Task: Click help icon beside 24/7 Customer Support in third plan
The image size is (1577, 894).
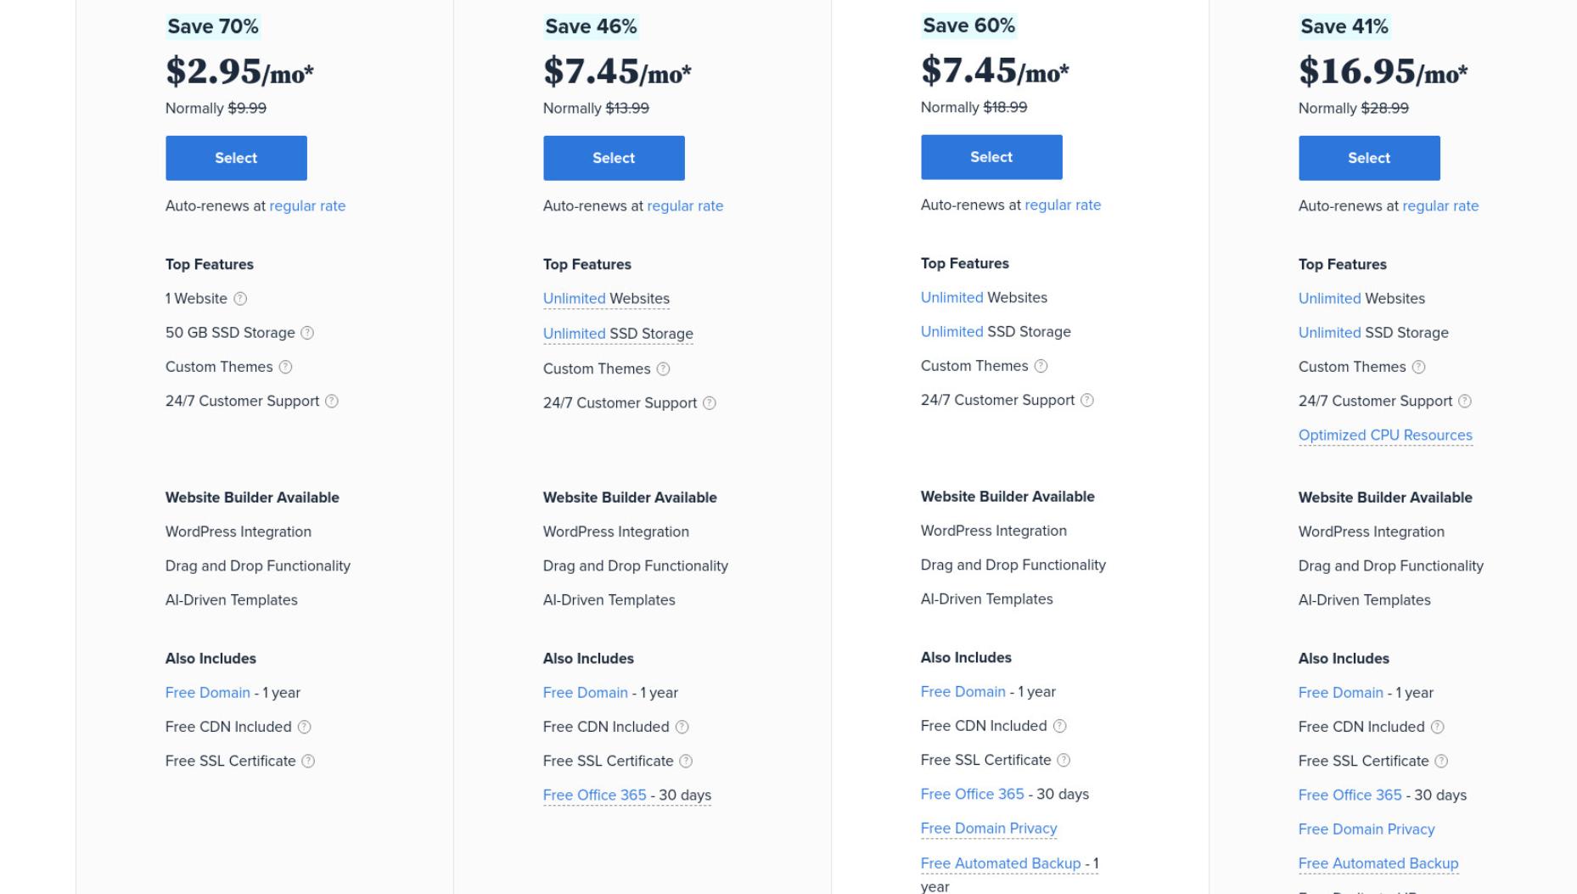Action: 1087,400
